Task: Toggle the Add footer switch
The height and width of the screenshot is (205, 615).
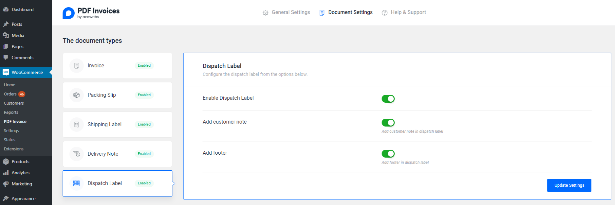Action: pyautogui.click(x=388, y=154)
